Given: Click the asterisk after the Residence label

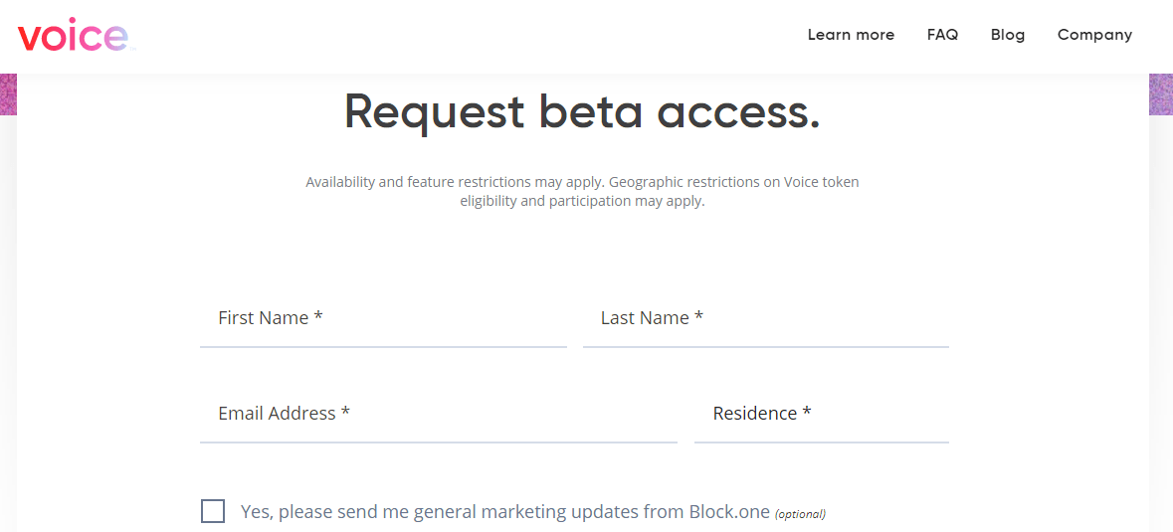Looking at the screenshot, I should tap(807, 413).
